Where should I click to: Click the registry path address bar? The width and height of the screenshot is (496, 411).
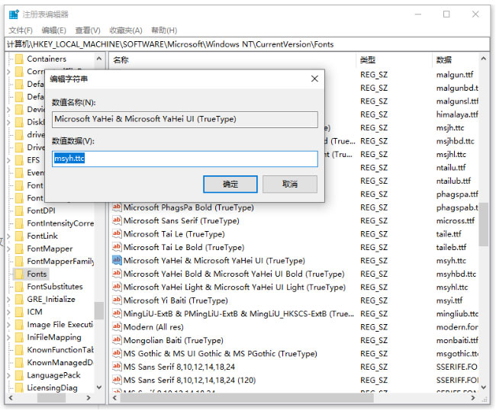click(x=247, y=44)
